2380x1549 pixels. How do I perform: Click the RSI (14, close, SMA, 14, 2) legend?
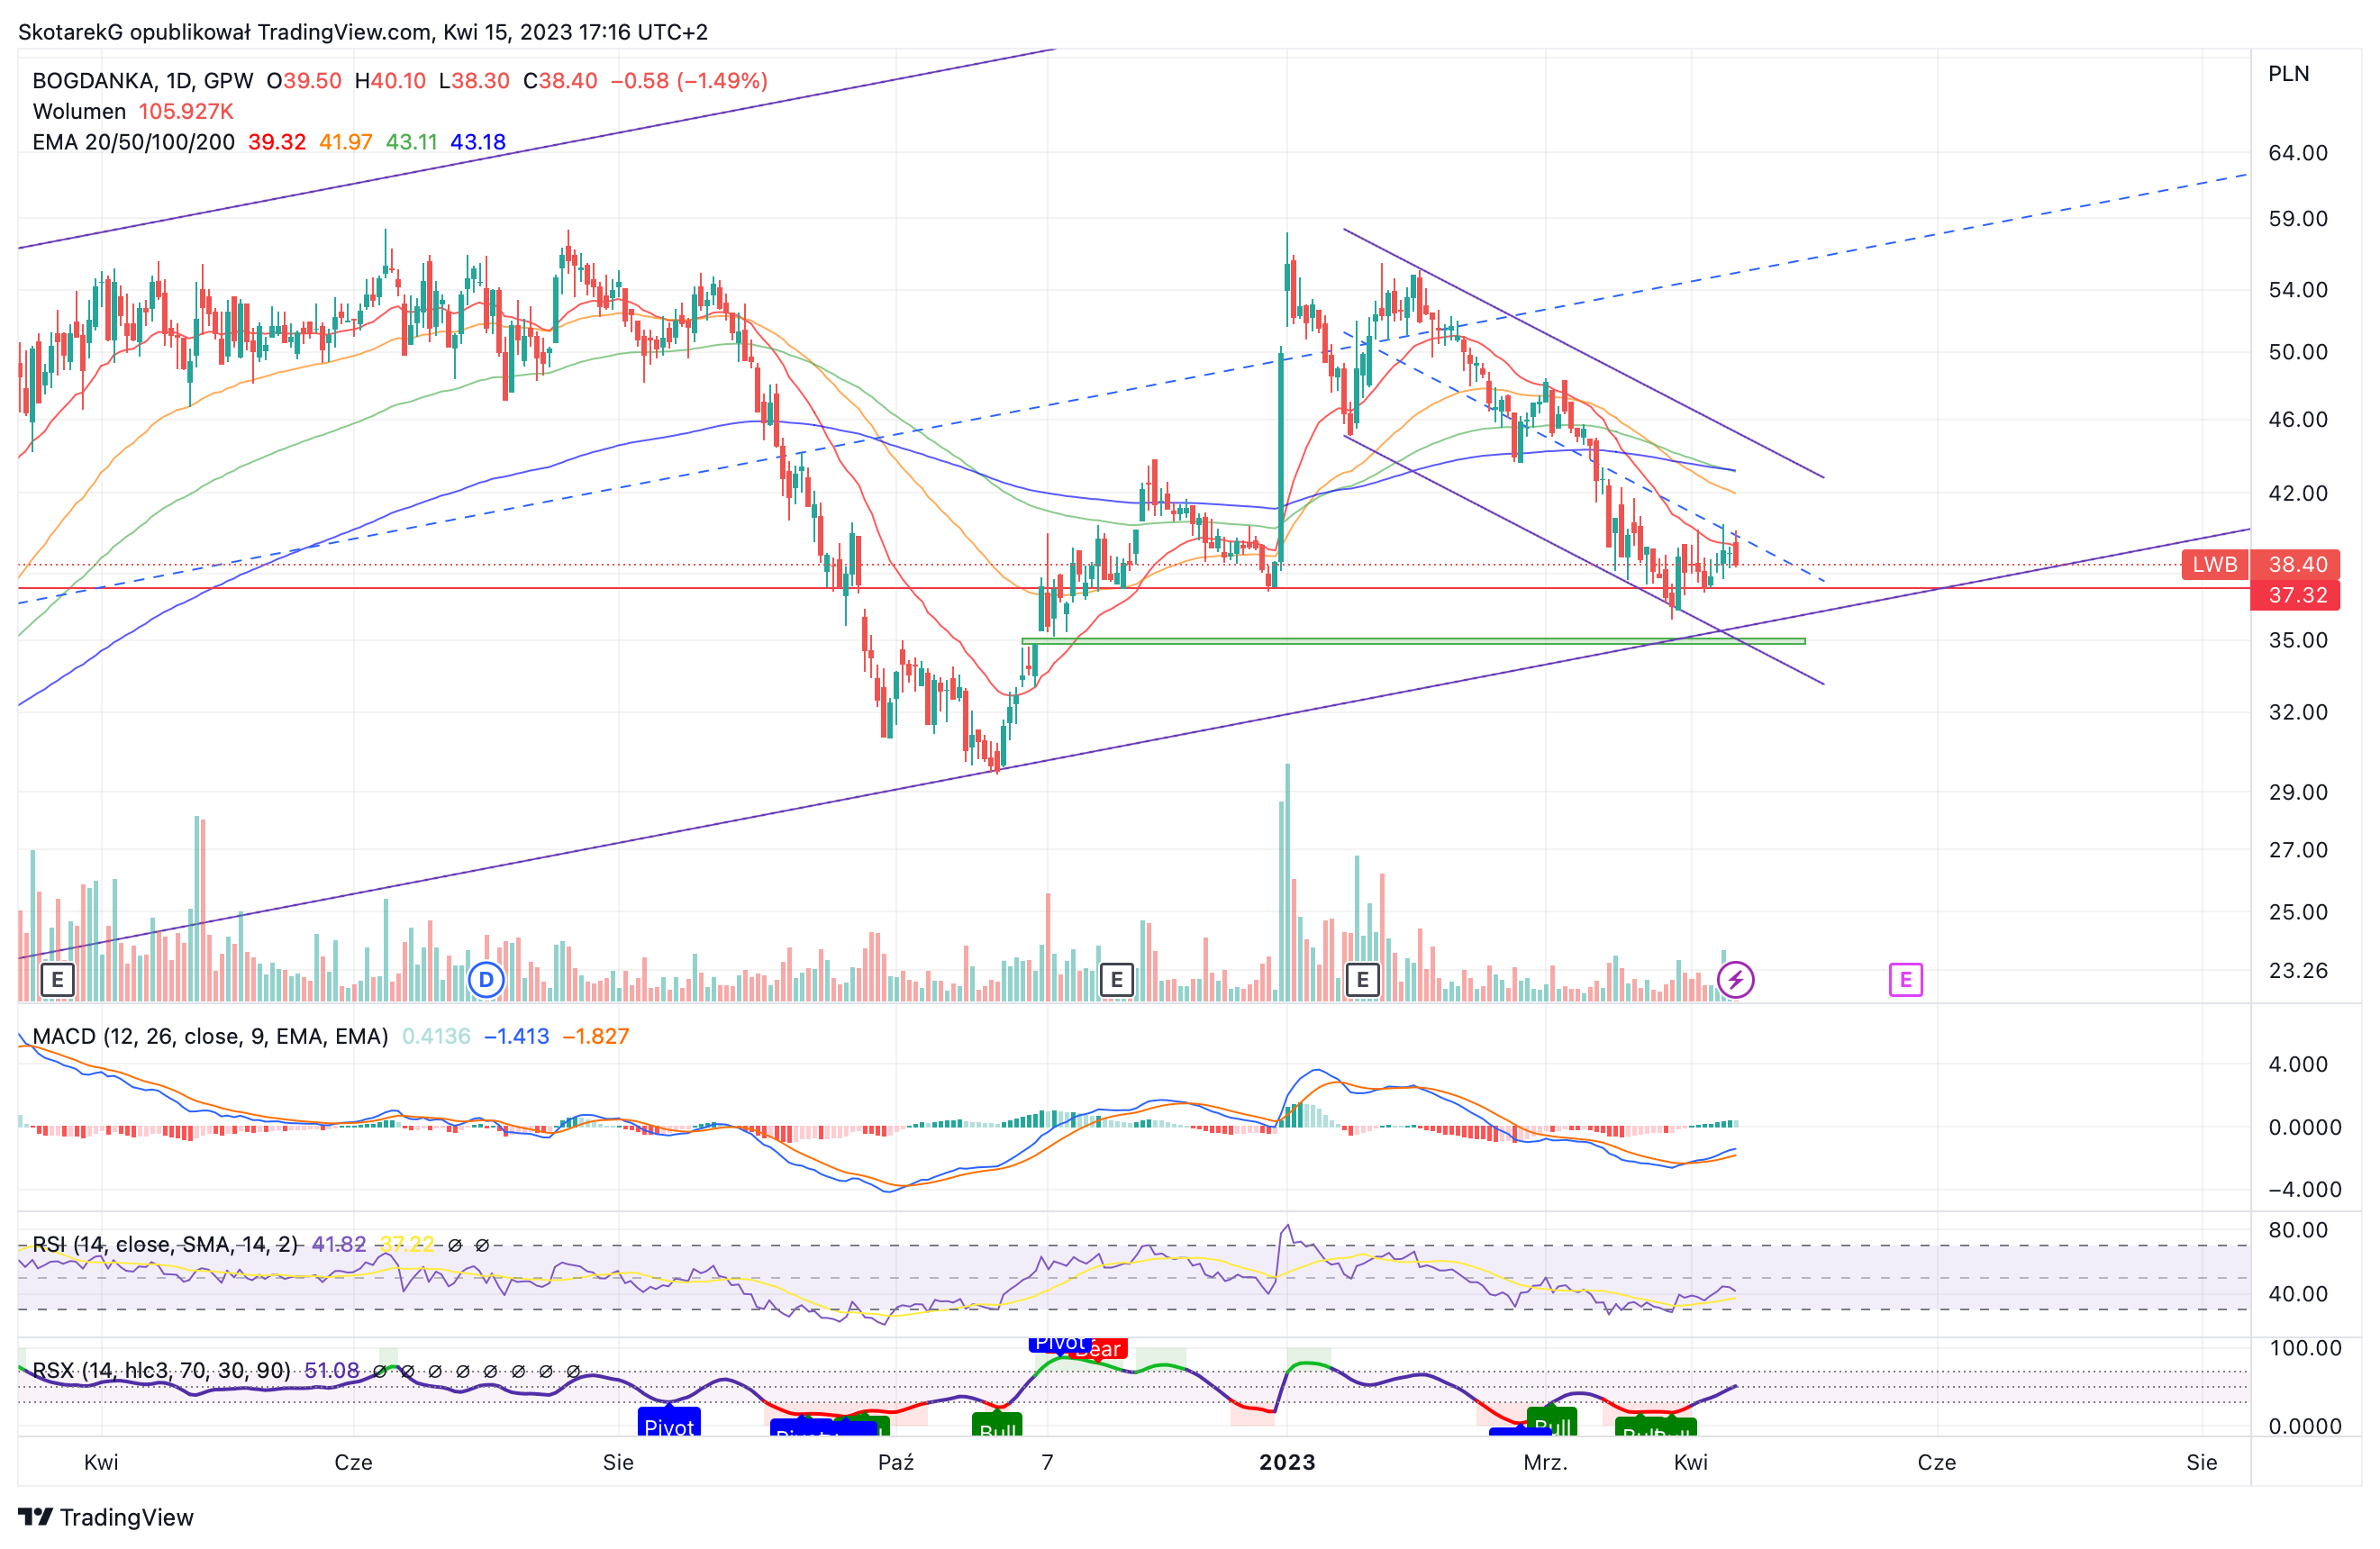point(165,1244)
